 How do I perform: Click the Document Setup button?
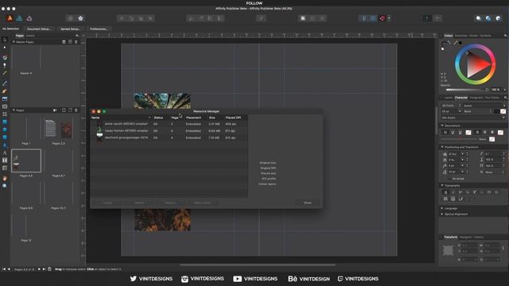pos(39,29)
